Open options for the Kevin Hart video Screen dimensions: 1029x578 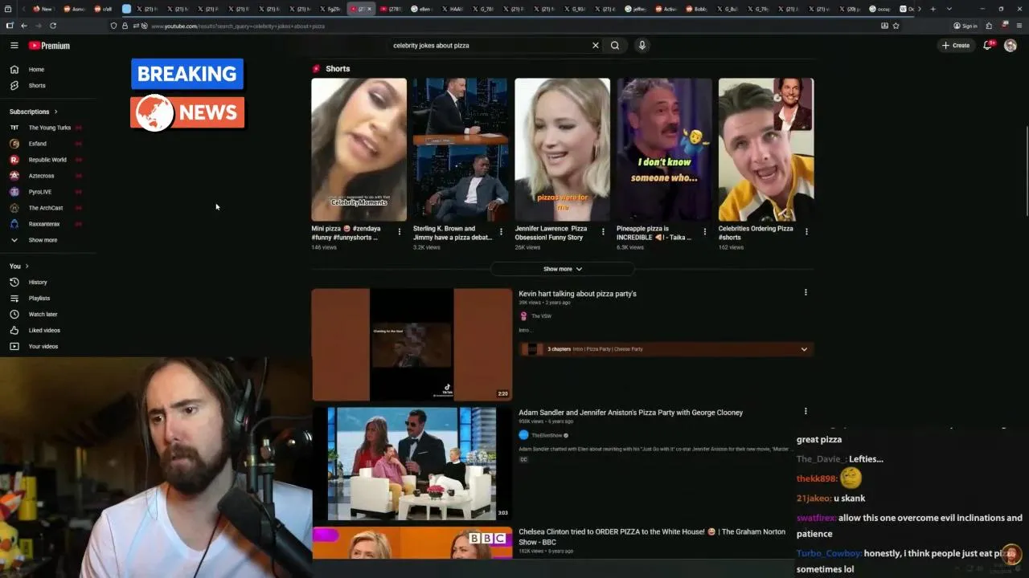click(x=806, y=292)
